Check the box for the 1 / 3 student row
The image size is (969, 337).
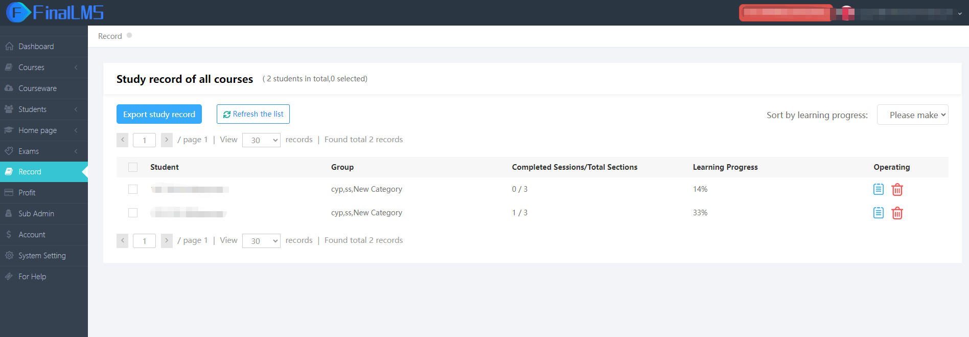(133, 213)
